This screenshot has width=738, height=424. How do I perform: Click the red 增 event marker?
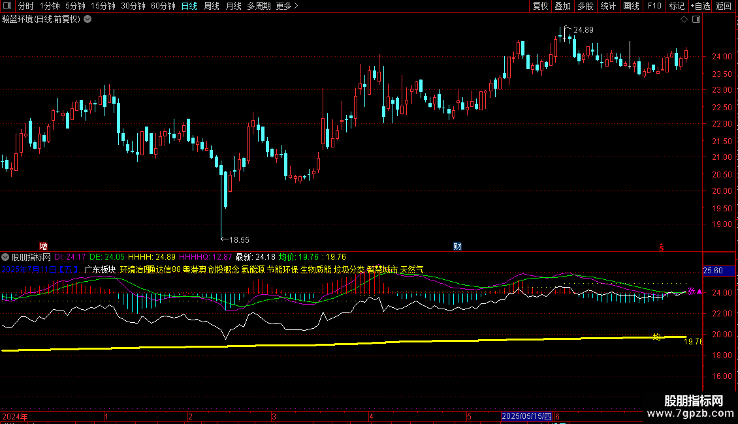click(43, 247)
